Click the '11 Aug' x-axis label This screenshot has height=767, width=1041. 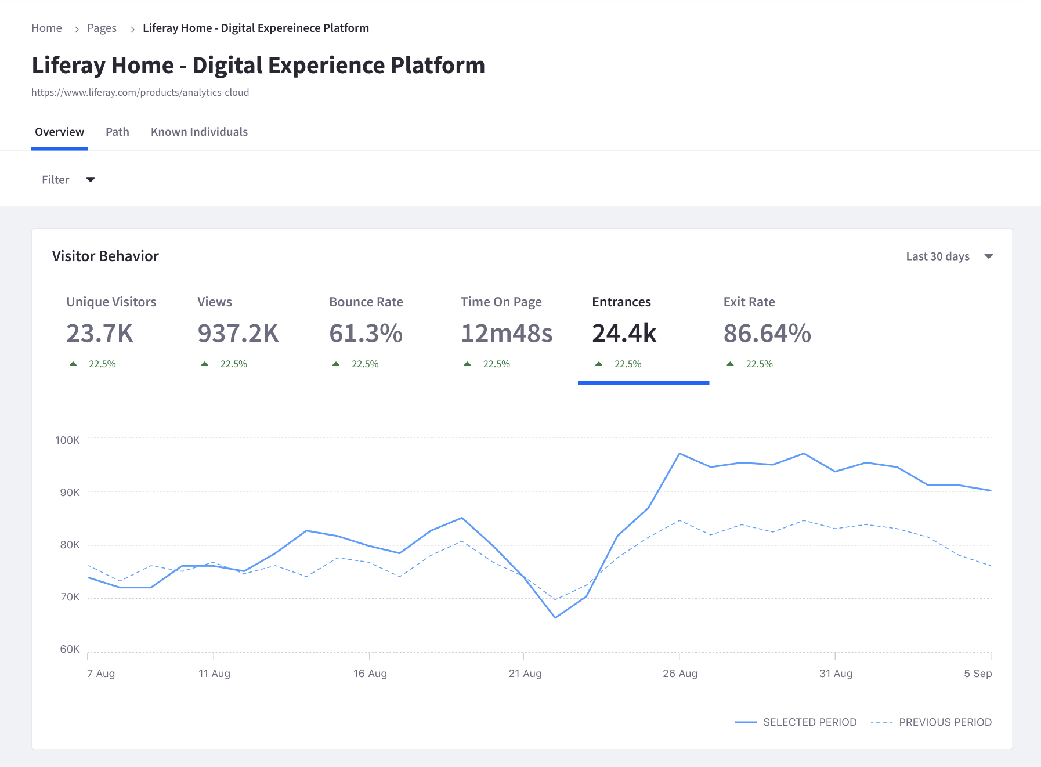click(x=214, y=674)
